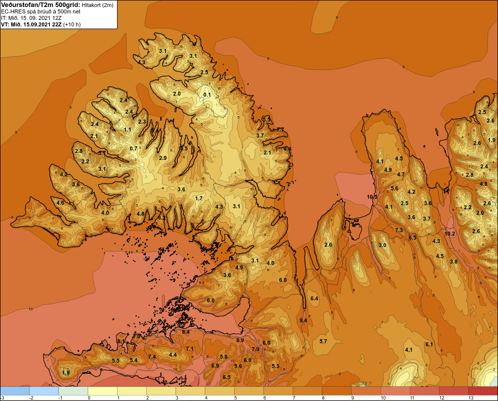This screenshot has height=401, width=498.
Task: Click the temperature value '7.1' on the map
Action: [190, 349]
